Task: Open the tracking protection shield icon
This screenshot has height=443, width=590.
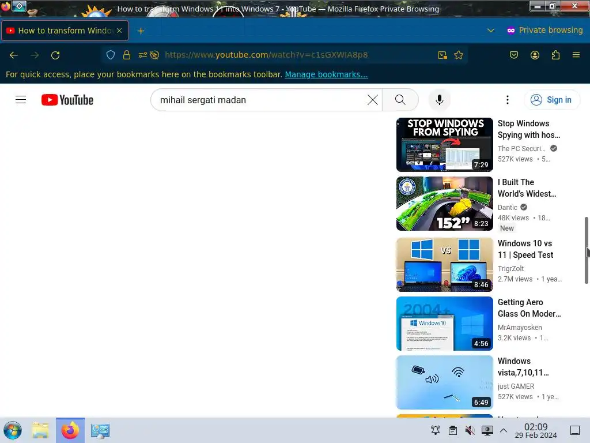Action: coord(110,55)
